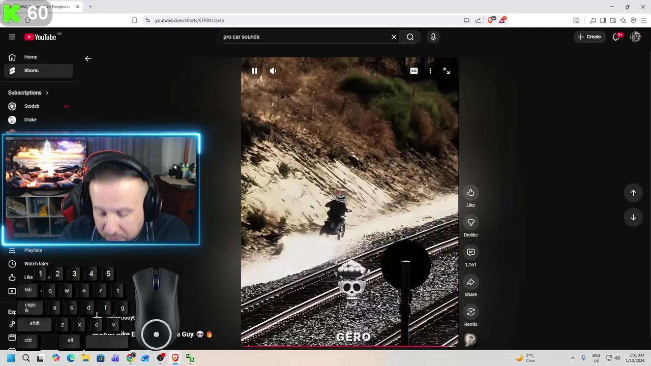651x366 pixels.
Task: Open the 1,161 comments panel
Action: coord(471,252)
